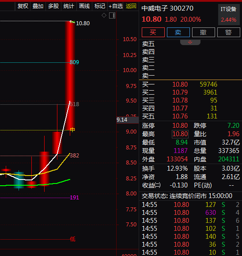Click the 市值 value 32.7亿
The height and width of the screenshot is (256, 242).
[231, 142]
